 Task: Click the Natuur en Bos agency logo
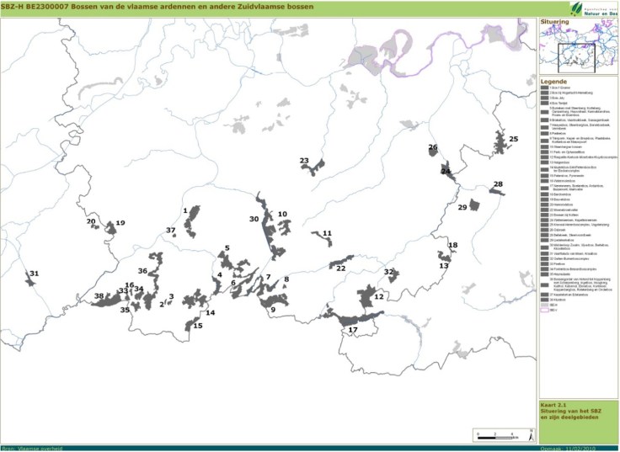594,8
